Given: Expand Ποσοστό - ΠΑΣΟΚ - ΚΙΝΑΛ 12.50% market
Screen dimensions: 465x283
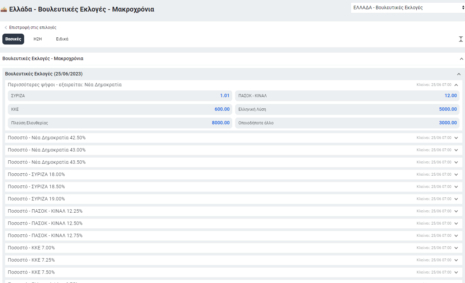Looking at the screenshot, I should pos(456,224).
